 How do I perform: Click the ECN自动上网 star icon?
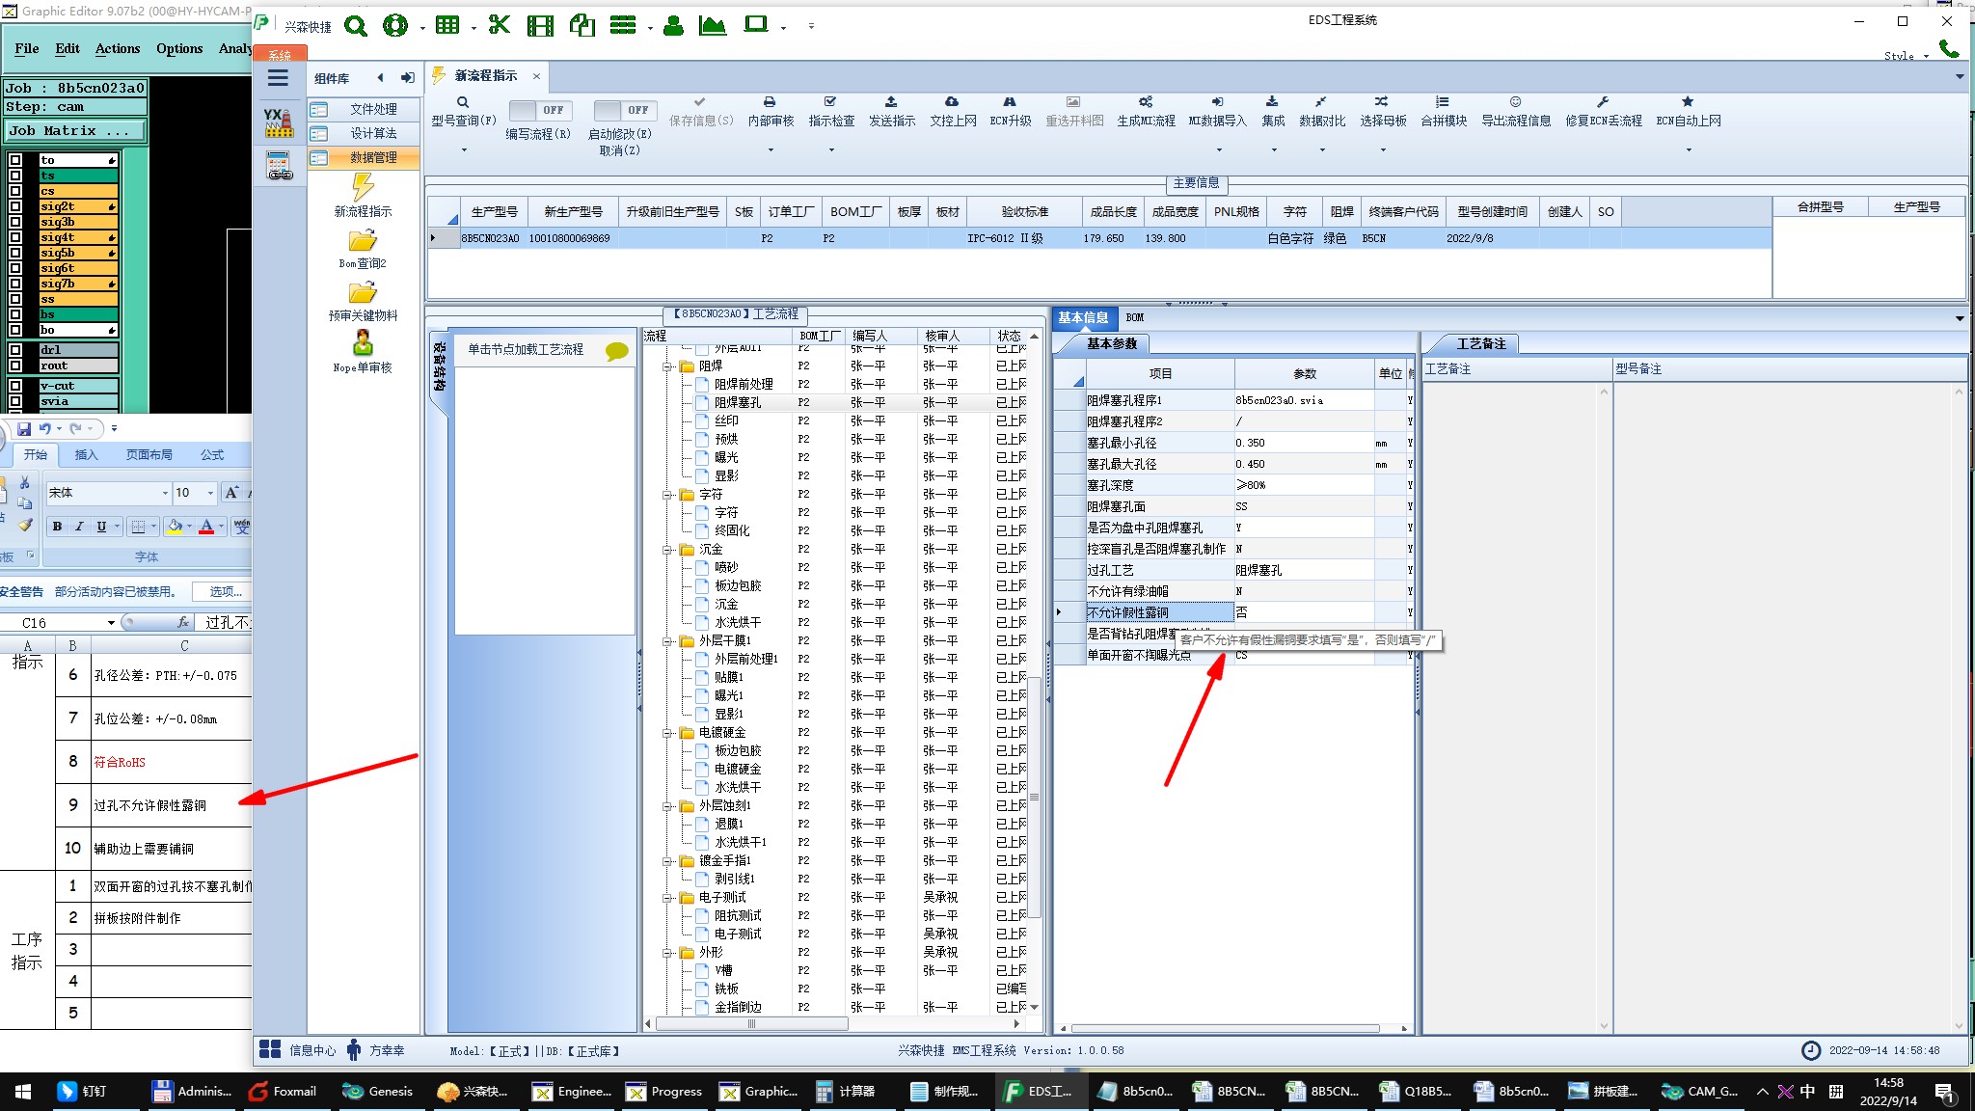1688,102
